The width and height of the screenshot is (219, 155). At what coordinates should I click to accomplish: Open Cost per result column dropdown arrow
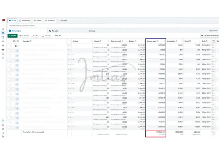click(x=127, y=41)
